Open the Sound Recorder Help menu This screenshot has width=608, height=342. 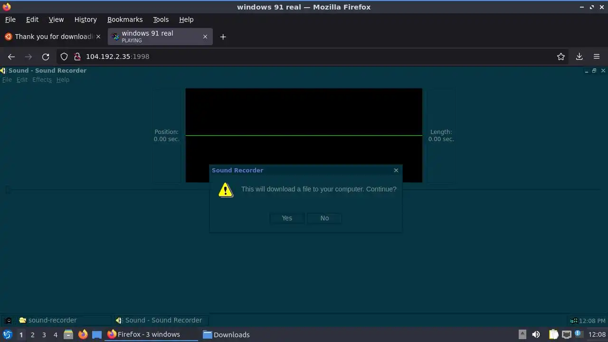[x=63, y=79]
